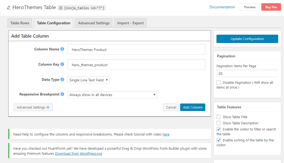Uncheck Enable sorting of the table
The width and height of the screenshot is (284, 163).
(x=219, y=140)
